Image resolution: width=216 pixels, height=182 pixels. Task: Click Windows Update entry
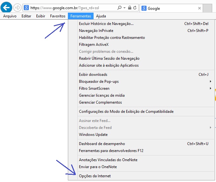[93, 135]
